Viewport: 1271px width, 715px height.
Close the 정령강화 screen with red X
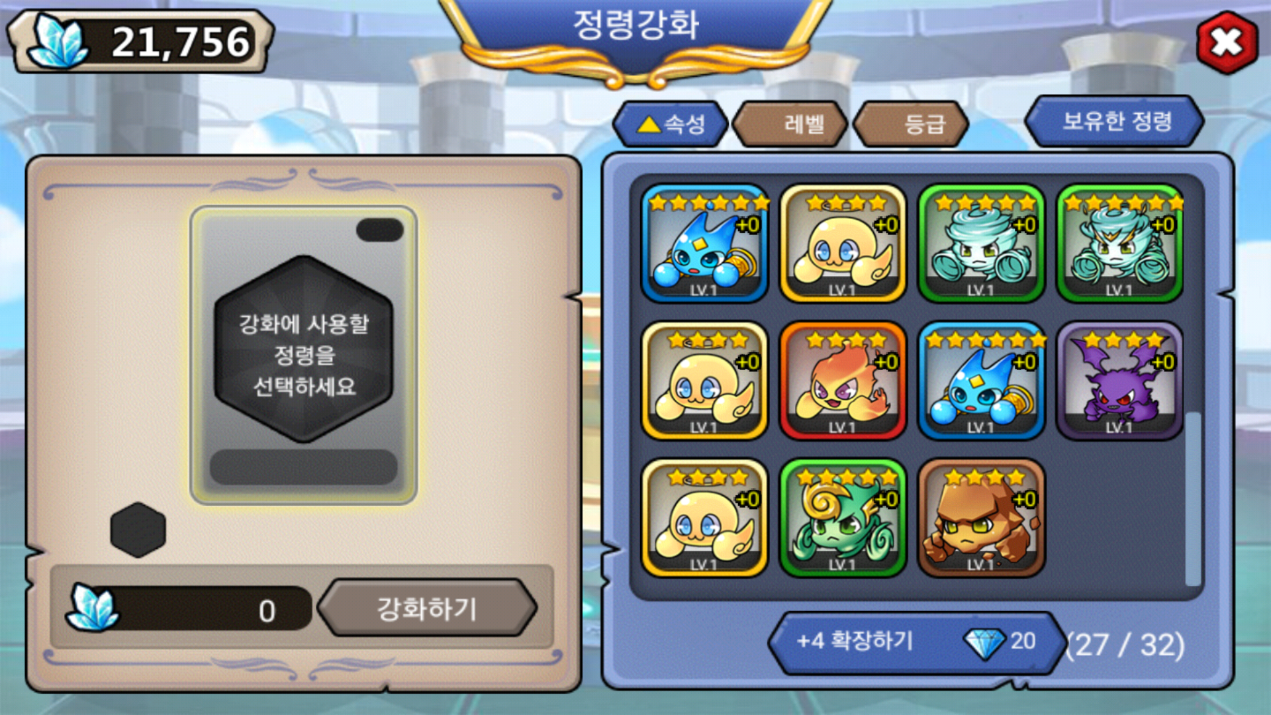(1227, 43)
